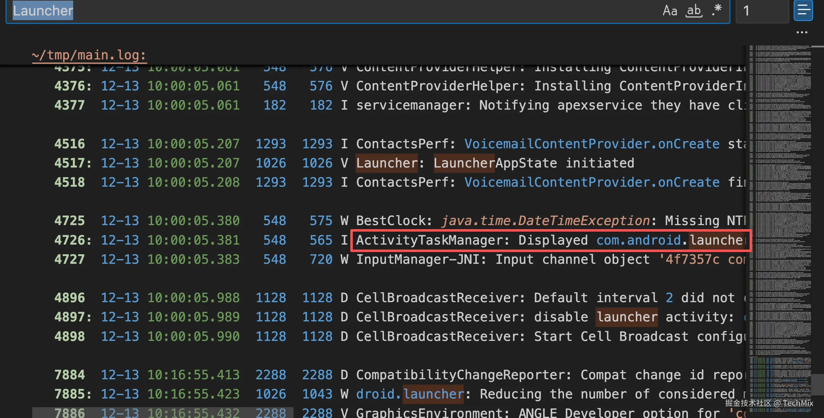The image size is (824, 418).
Task: Click java.time.DateTimeException text on line 4725
Action: pyautogui.click(x=545, y=221)
